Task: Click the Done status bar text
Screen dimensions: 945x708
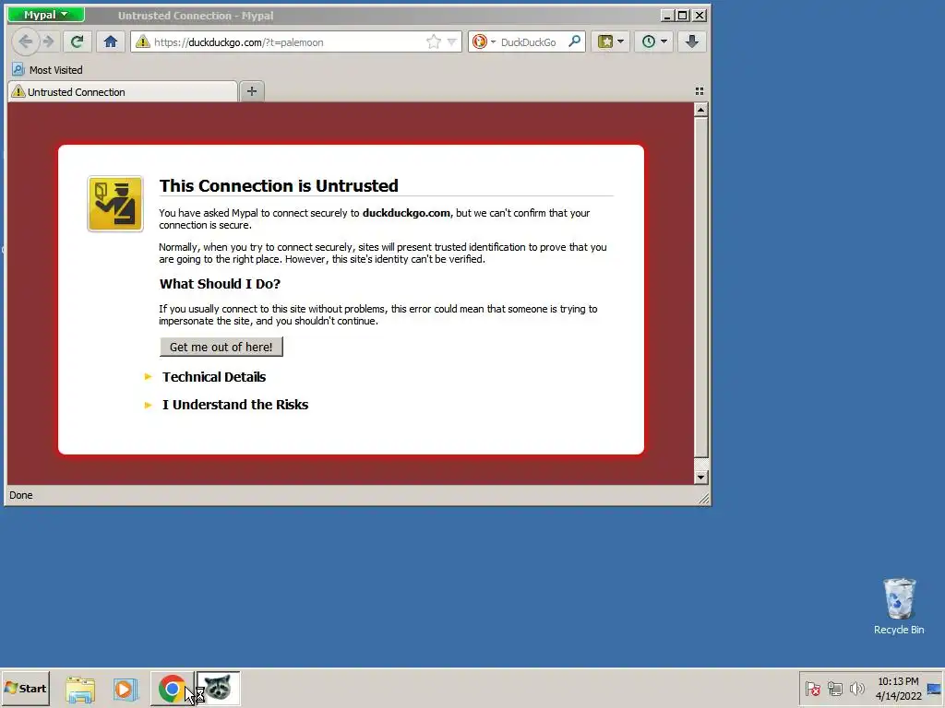Action: (21, 495)
